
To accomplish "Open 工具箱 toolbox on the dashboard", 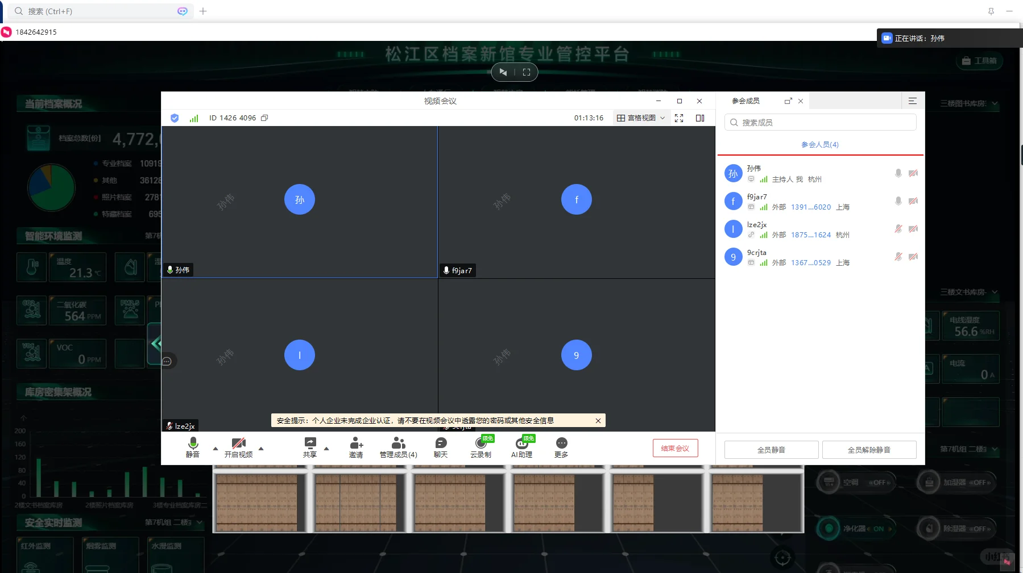I will [980, 61].
